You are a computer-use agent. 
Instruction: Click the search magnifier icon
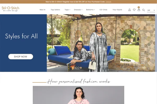(x=143, y=10)
